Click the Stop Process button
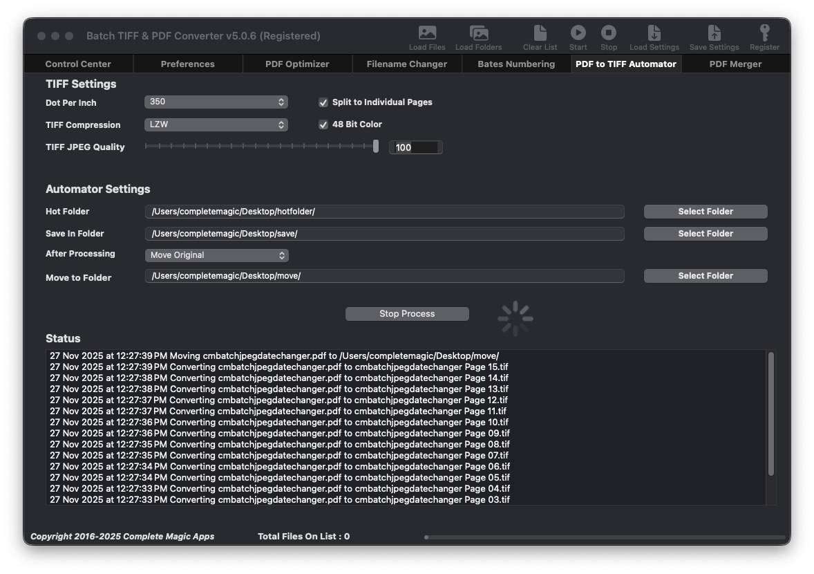Screen dimensions: 814x574 click(x=407, y=314)
